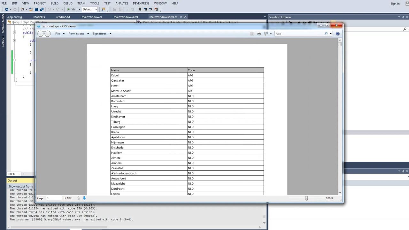The image size is (409, 230).
Task: Click the 'Maastricht' cell
Action: (x=149, y=183)
